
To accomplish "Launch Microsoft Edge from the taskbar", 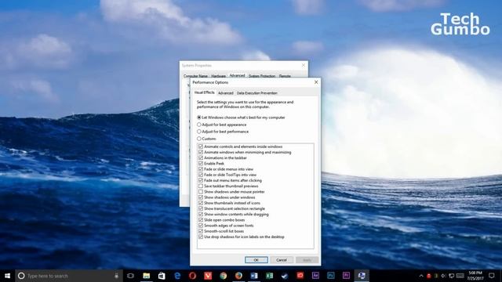I will 177,276.
